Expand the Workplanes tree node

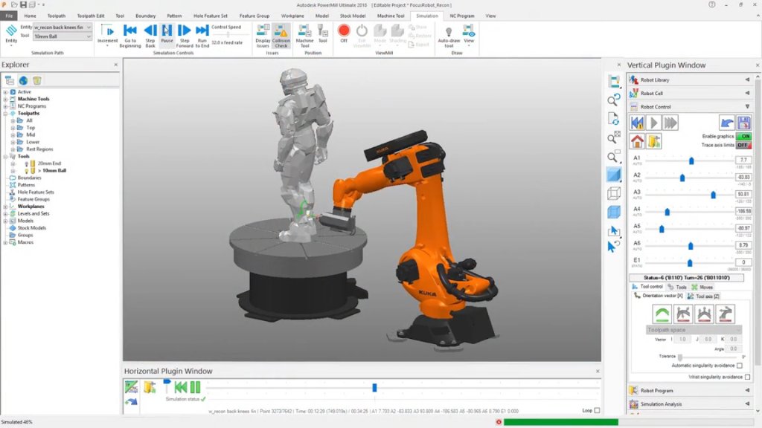click(5, 207)
